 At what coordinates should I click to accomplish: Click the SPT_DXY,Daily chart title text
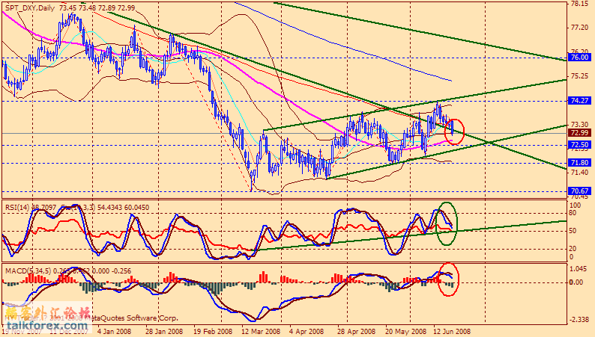tap(30, 8)
